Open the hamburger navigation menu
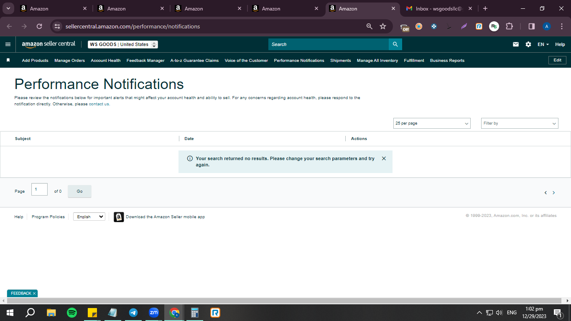Viewport: 571px width, 321px height. click(x=8, y=44)
